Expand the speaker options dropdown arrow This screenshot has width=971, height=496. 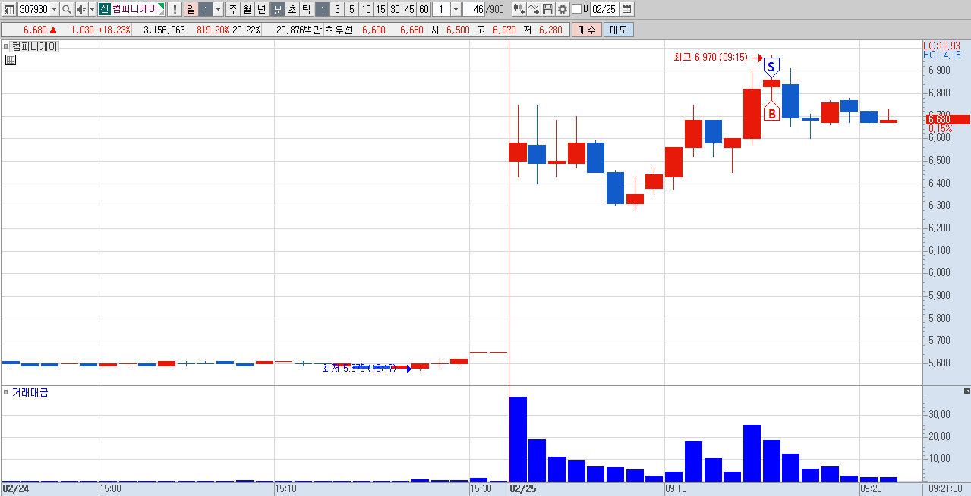pyautogui.click(x=92, y=9)
